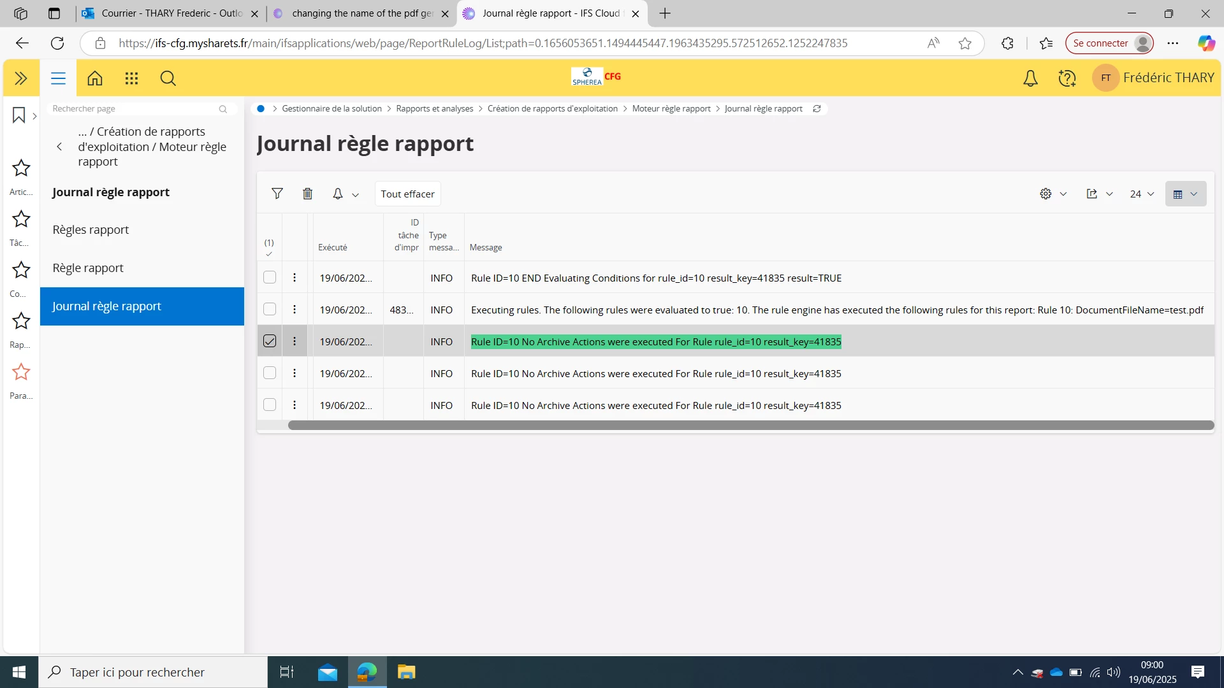Expand the settings gear dropdown arrow
Image resolution: width=1224 pixels, height=688 pixels.
click(x=1063, y=194)
